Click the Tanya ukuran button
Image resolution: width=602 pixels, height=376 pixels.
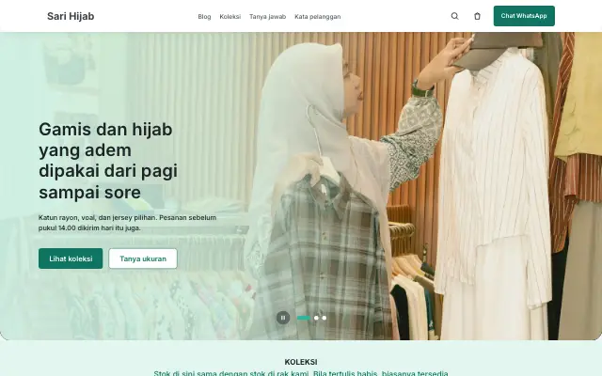pyautogui.click(x=143, y=258)
